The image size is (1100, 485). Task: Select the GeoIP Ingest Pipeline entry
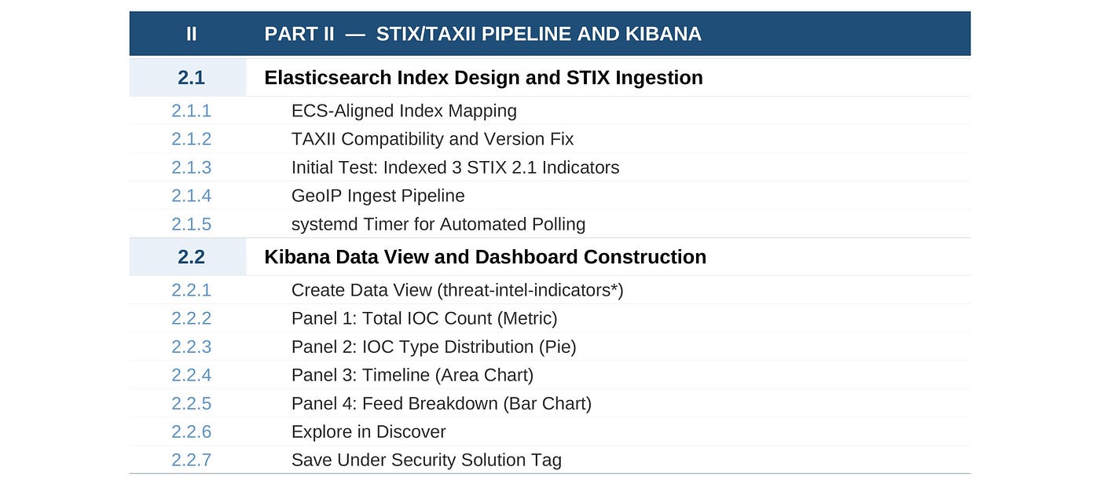click(x=378, y=196)
